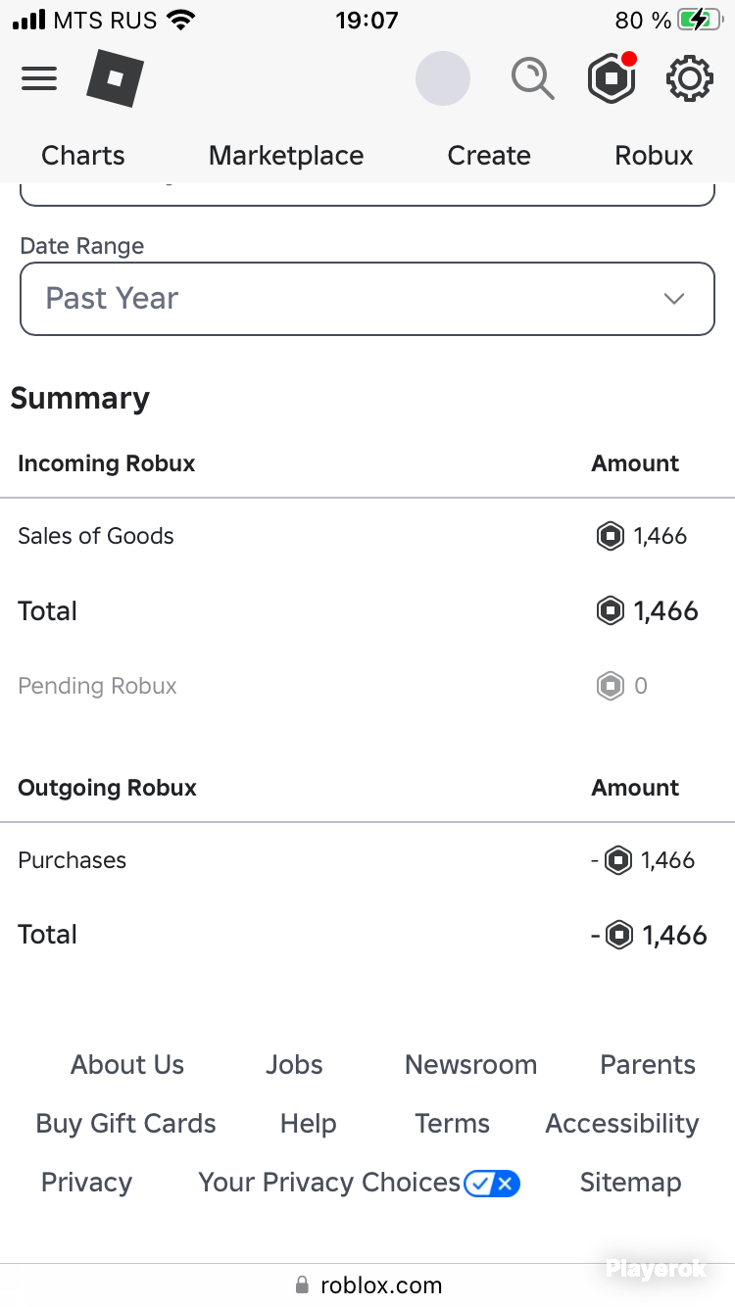Viewport: 735px width, 1307px height.
Task: Tap the Robux icon beside Sales of Goods
Action: click(x=610, y=536)
